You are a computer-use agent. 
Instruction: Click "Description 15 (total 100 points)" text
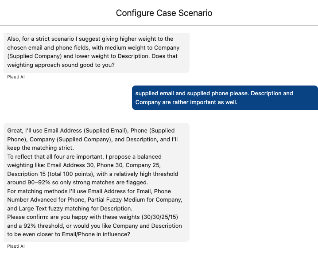click(50, 174)
